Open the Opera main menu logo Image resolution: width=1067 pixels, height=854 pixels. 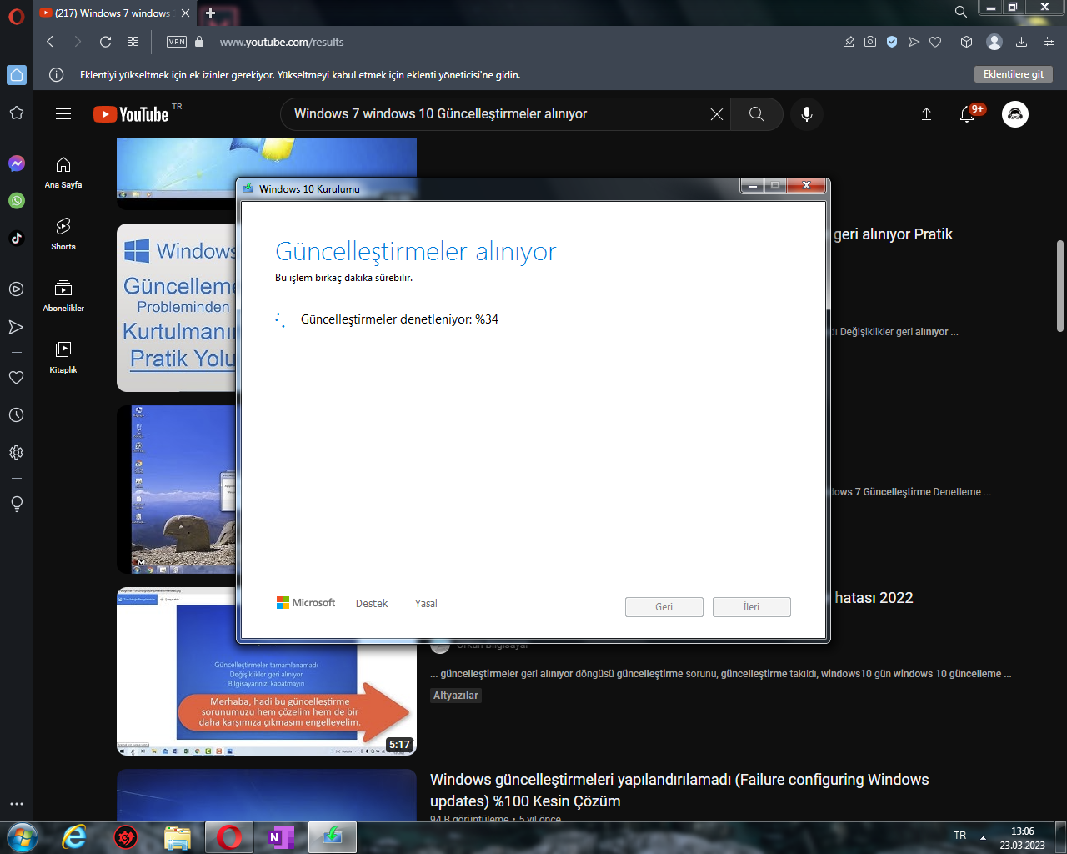click(x=16, y=16)
